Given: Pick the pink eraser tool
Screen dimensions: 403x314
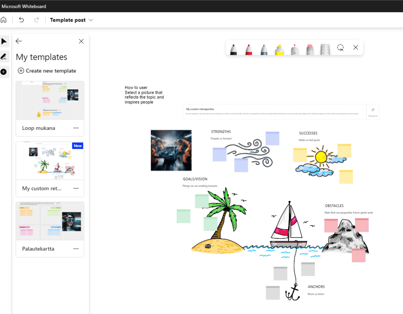Looking at the screenshot, I should coord(309,49).
